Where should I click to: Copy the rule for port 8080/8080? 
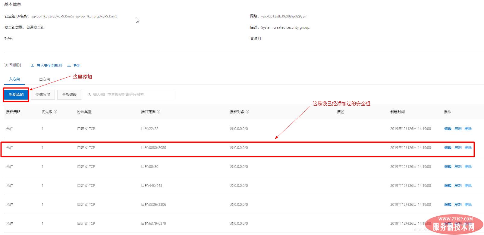coord(458,148)
